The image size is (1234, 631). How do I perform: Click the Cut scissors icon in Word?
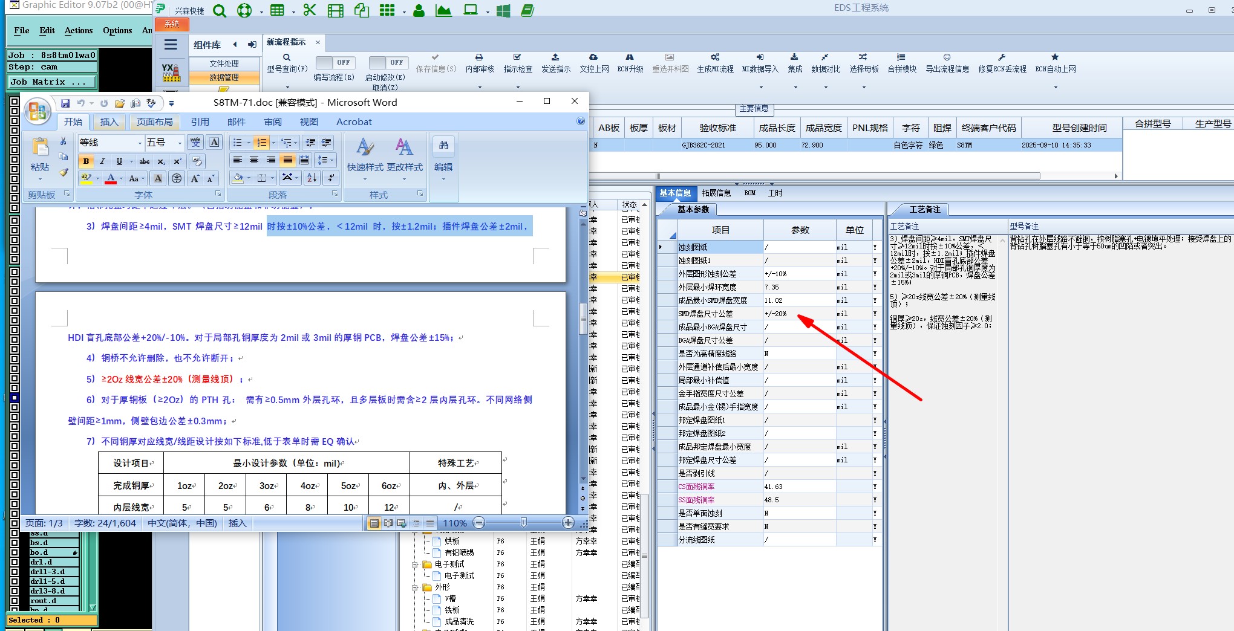(x=64, y=141)
